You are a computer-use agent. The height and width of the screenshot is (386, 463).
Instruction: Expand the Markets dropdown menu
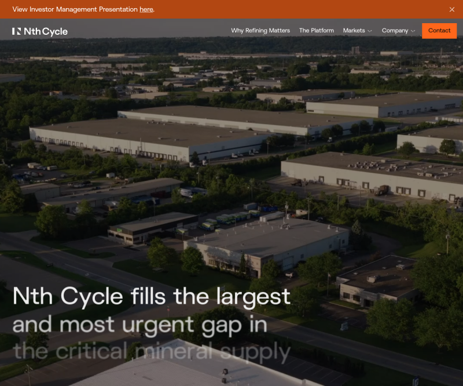click(357, 31)
